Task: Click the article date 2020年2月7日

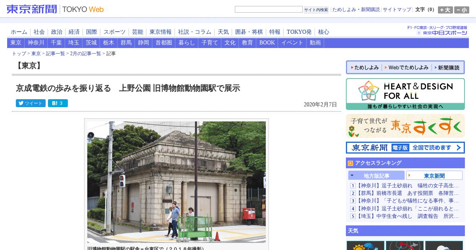Action: (320, 105)
